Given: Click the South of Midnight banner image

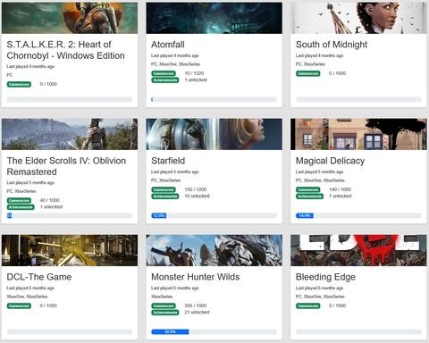Looking at the screenshot, I should click(x=358, y=18).
